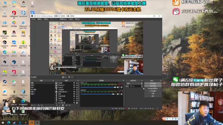This screenshot has width=223, height=125.
Task: Open 桌面音频 mixer gear settings
Action: pyautogui.click(x=122, y=94)
